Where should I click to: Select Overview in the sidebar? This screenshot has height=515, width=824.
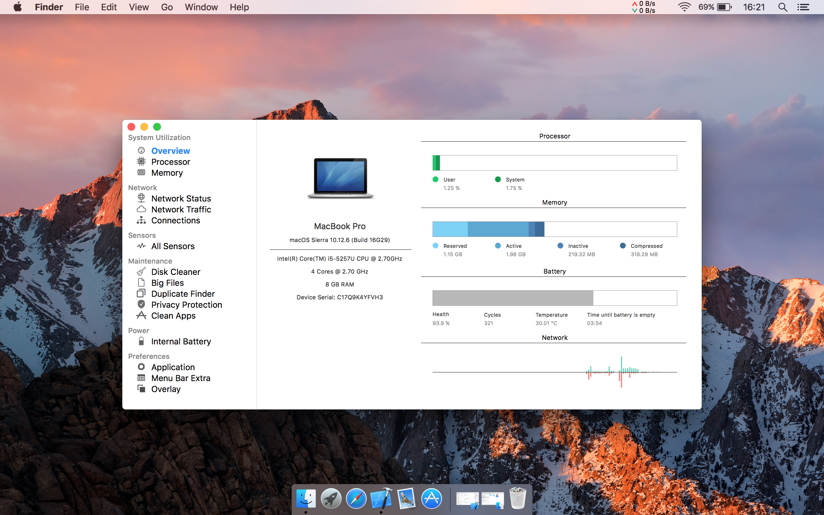point(171,151)
